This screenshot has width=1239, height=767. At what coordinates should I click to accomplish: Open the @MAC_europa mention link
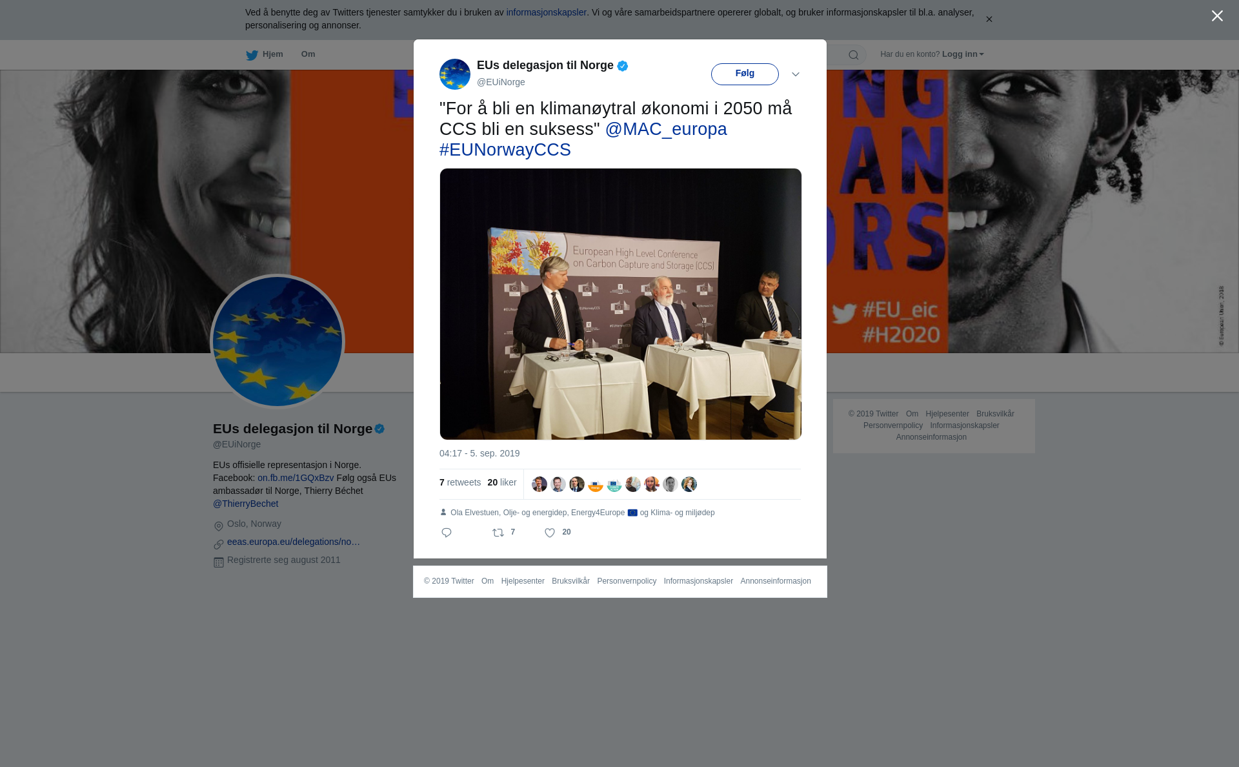666,129
